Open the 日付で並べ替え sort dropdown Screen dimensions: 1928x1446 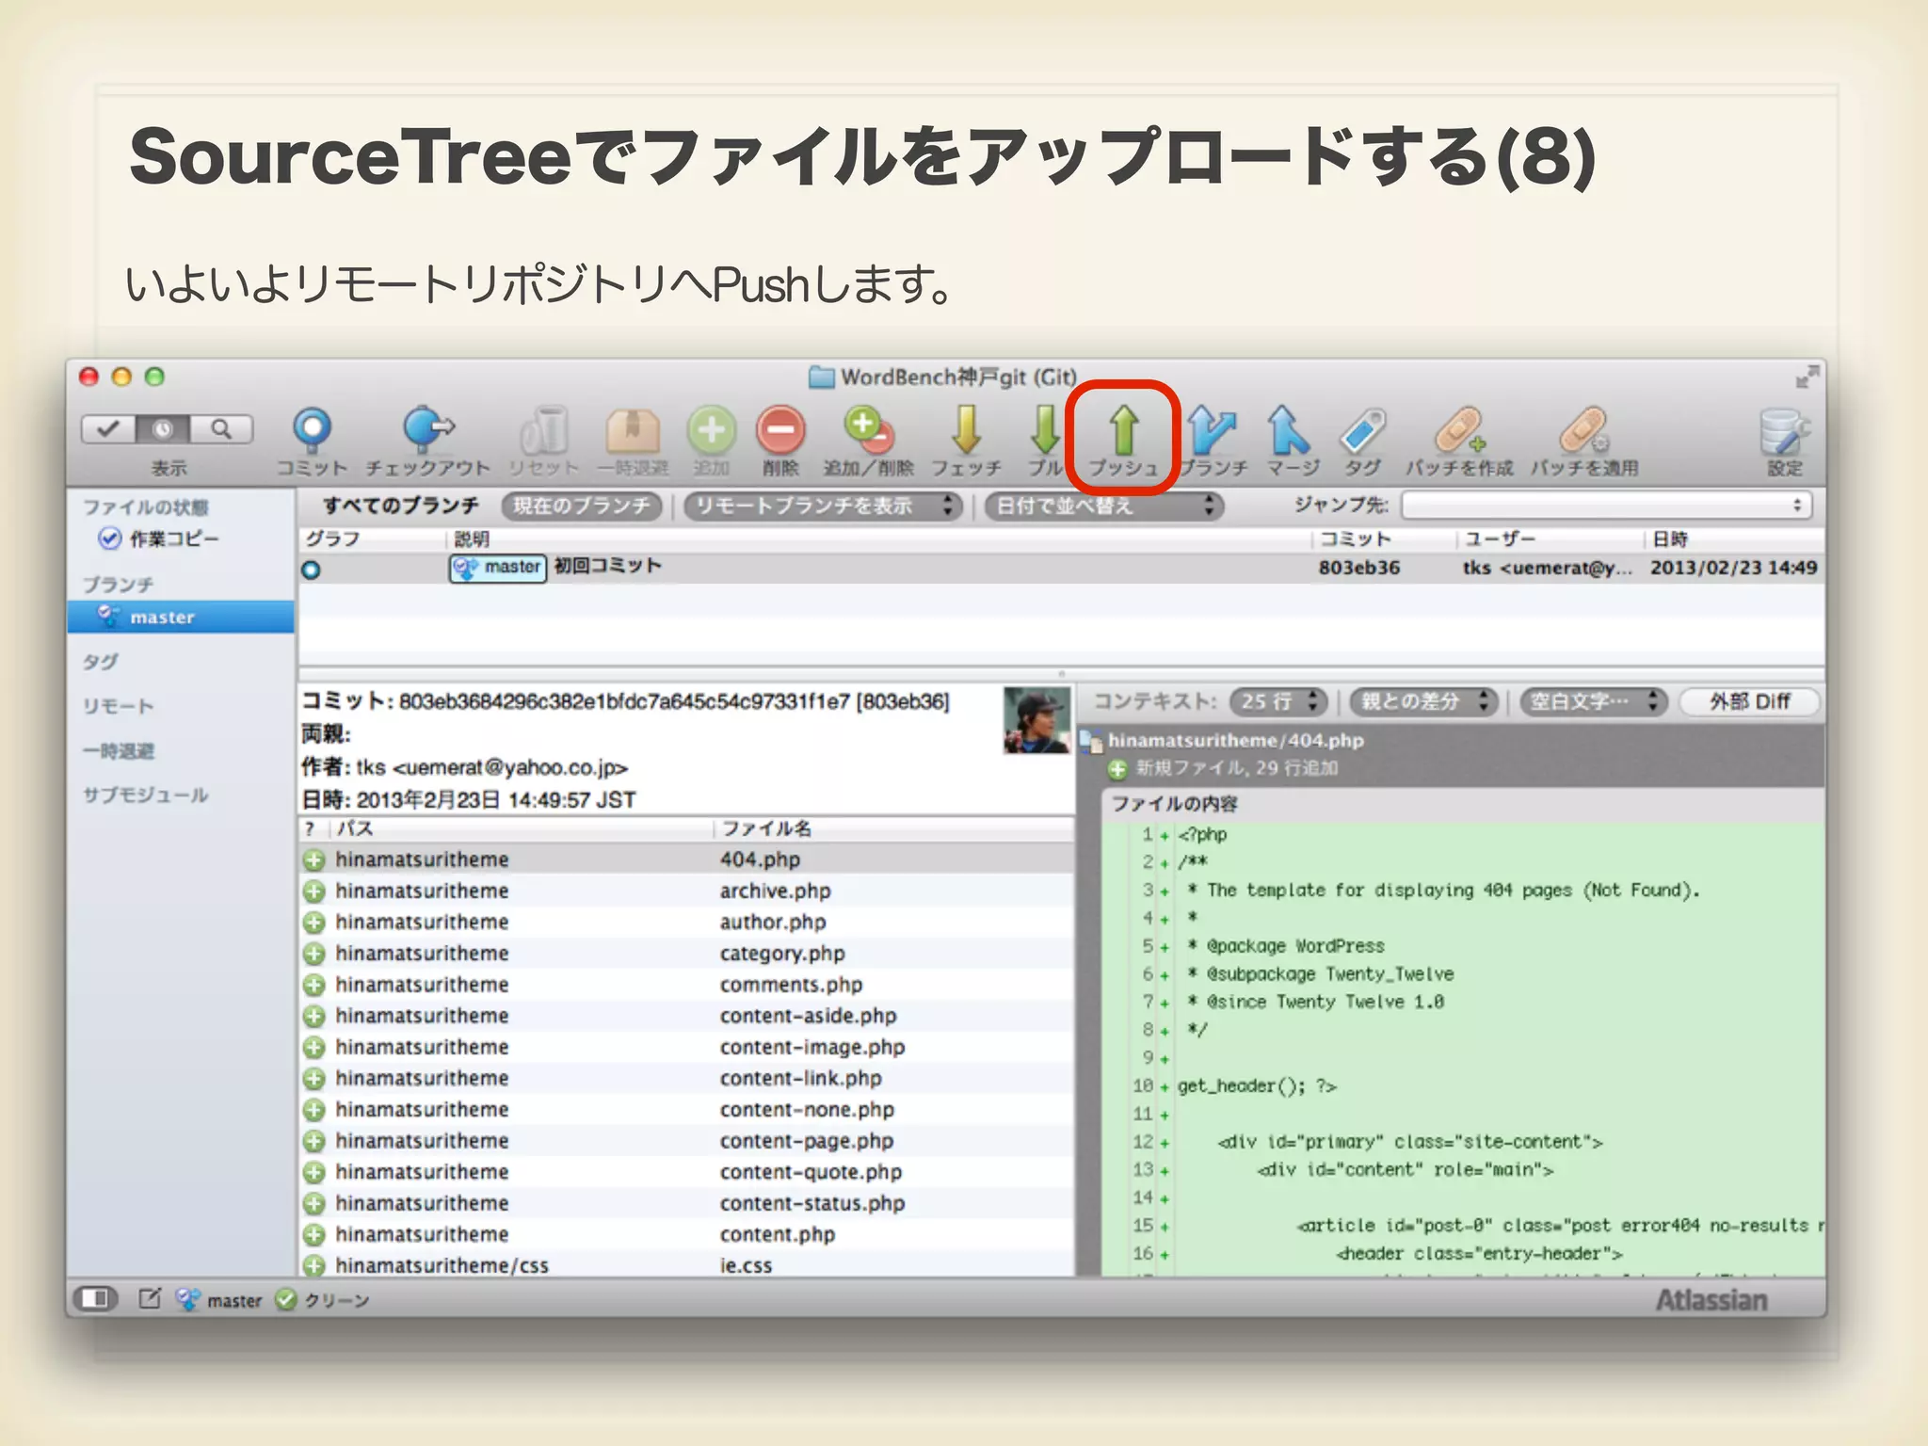(1103, 506)
